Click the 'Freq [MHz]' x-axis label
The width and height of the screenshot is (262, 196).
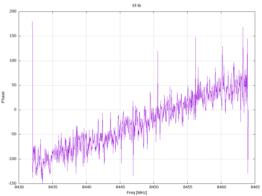[137, 193]
